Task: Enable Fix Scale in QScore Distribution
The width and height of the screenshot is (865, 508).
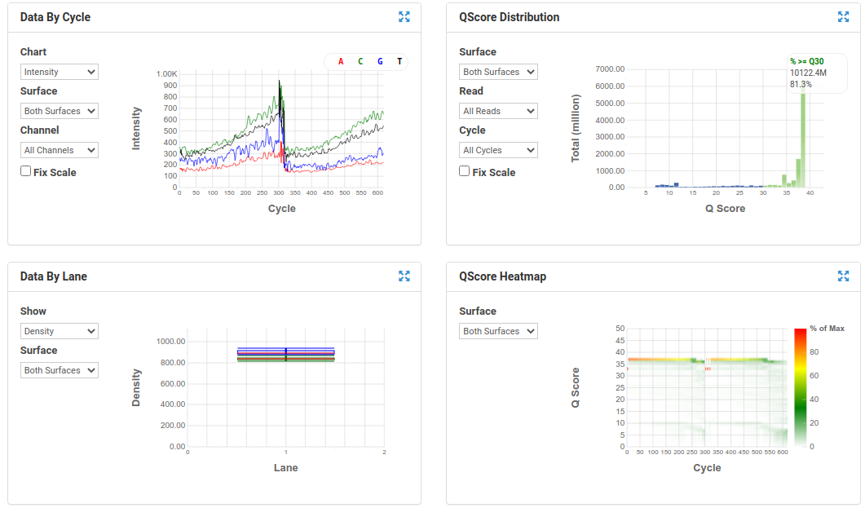Action: [x=465, y=171]
